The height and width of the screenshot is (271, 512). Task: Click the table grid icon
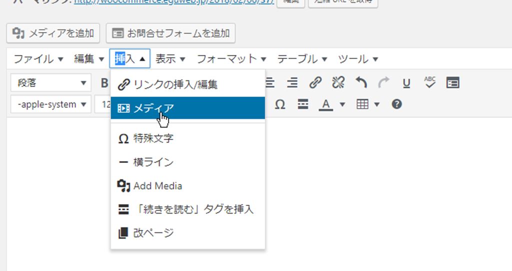coord(362,104)
